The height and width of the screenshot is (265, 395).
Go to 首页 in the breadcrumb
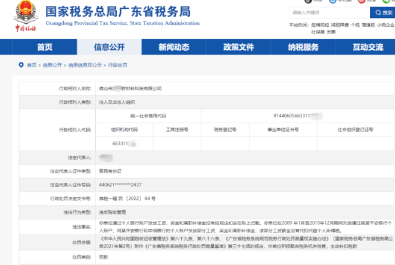click(x=32, y=66)
